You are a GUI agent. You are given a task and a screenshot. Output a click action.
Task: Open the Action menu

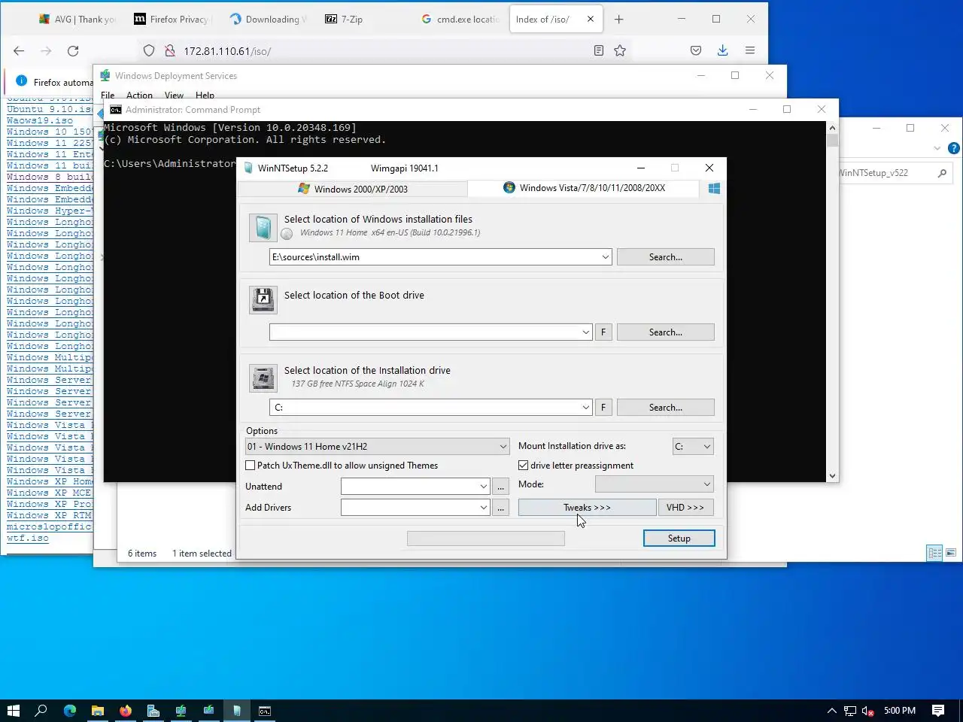(139, 96)
